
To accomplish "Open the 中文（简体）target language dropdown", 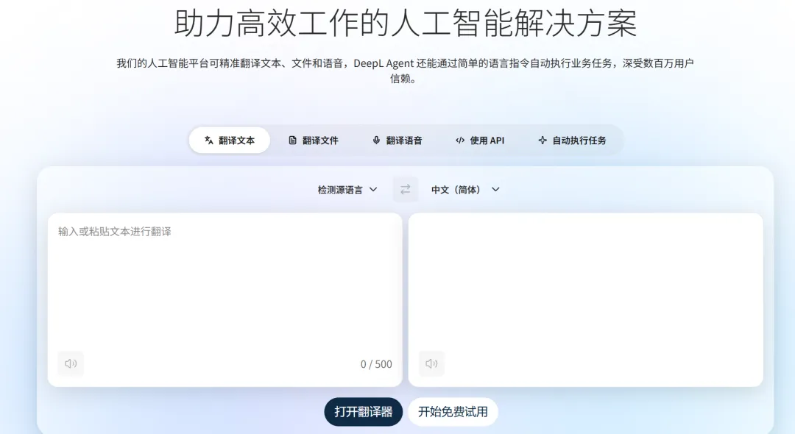I will pyautogui.click(x=465, y=189).
